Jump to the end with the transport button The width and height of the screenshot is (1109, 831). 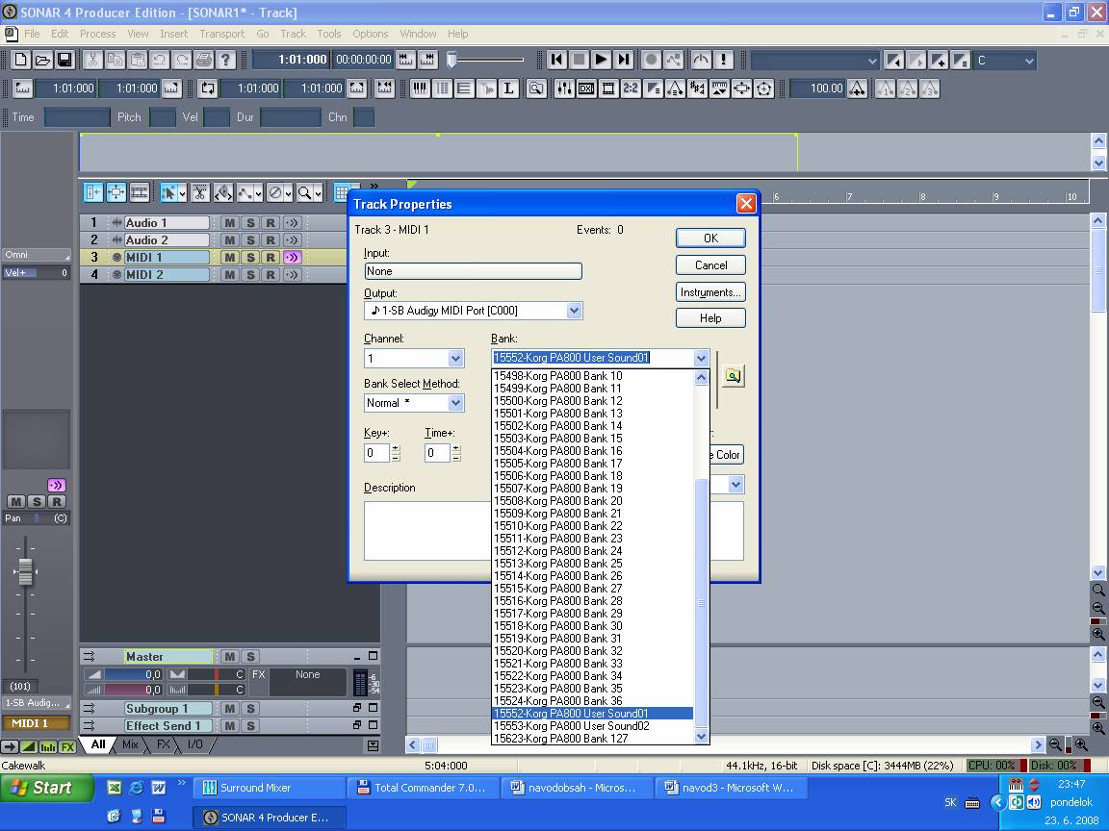(x=623, y=60)
